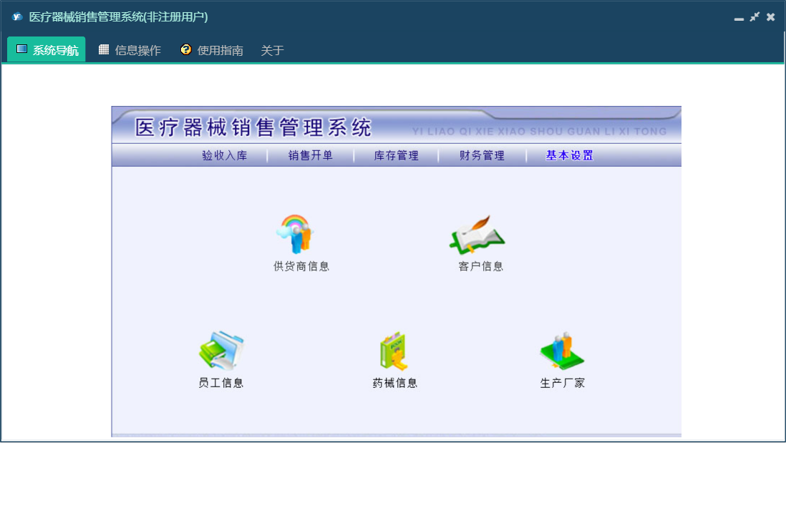786x521 pixels.
Task: Open the 员工信息 employee icon
Action: (x=221, y=350)
